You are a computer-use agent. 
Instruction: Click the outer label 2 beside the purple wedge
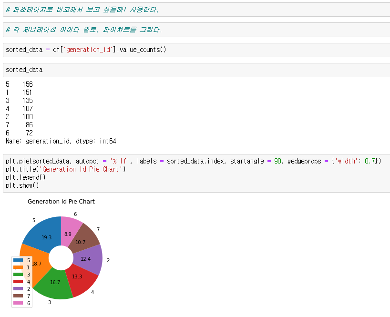[108, 260]
